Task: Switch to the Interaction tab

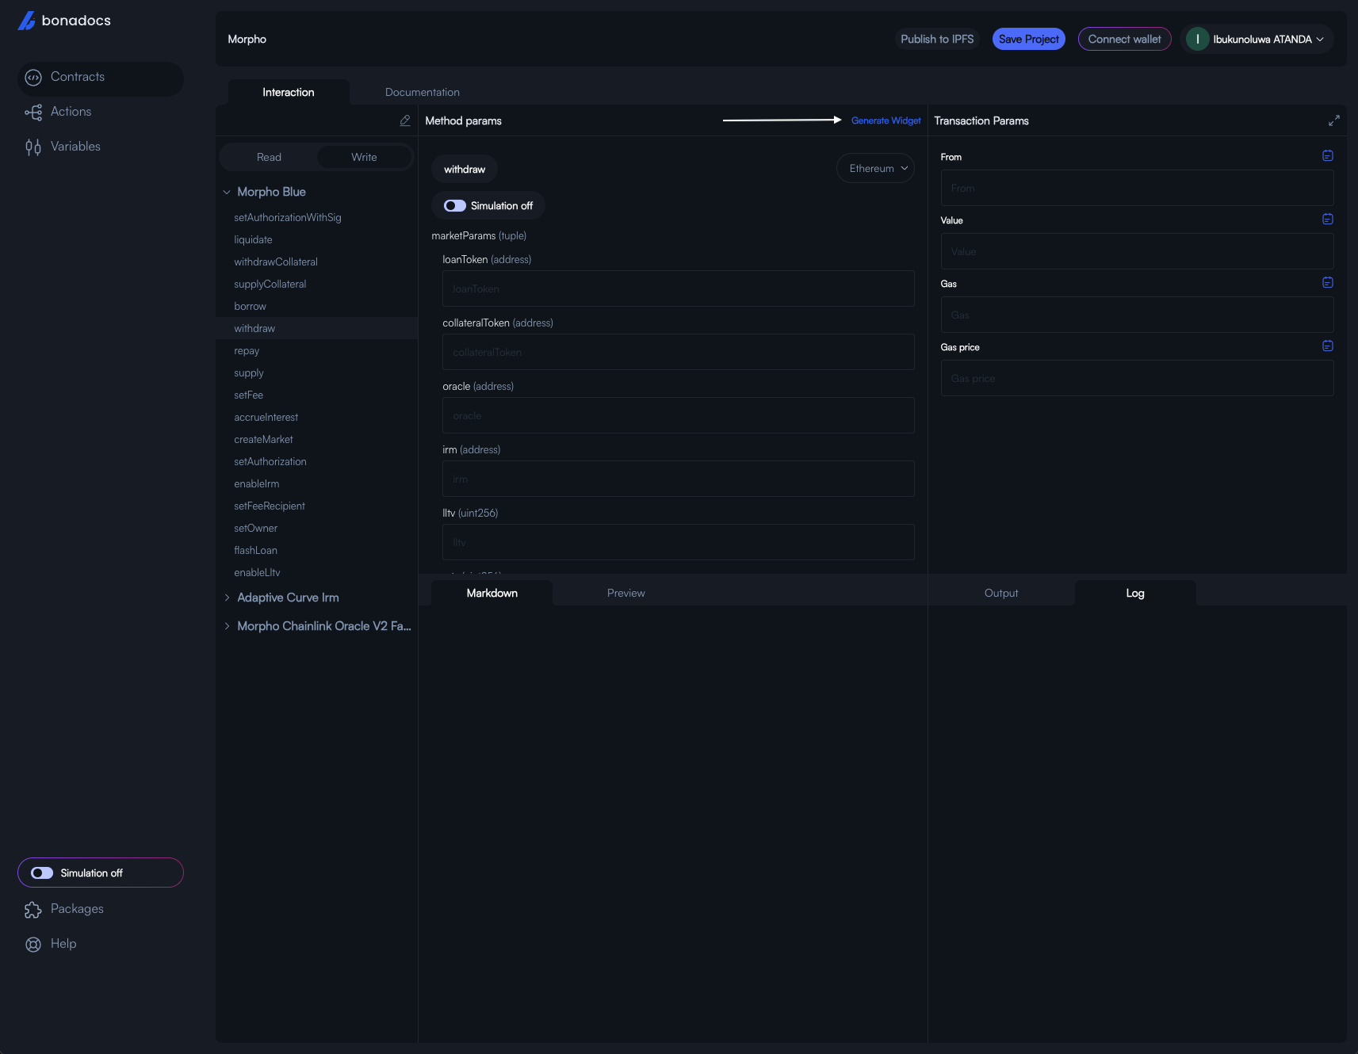Action: tap(289, 92)
